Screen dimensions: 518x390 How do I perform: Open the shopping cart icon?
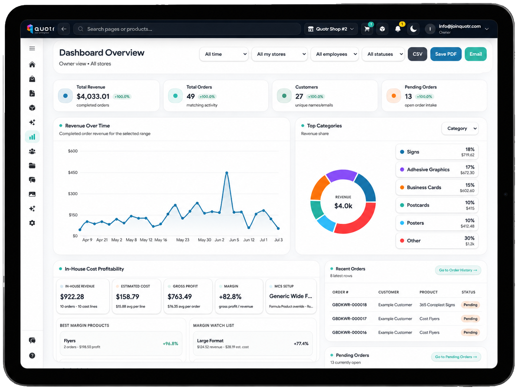[367, 29]
